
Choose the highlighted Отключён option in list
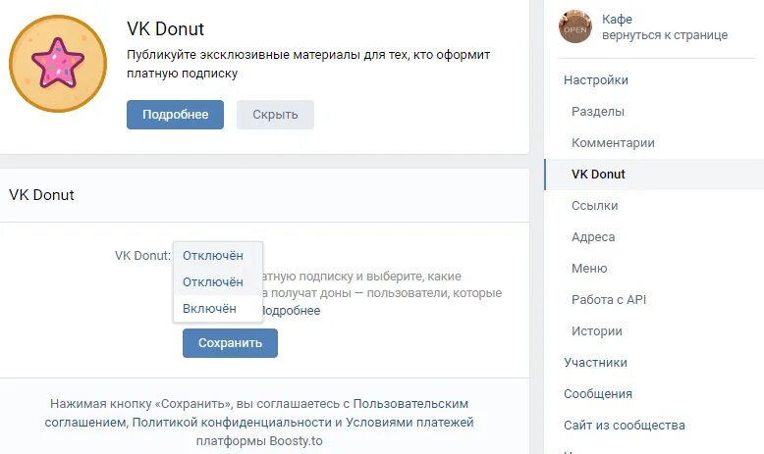[x=218, y=282]
